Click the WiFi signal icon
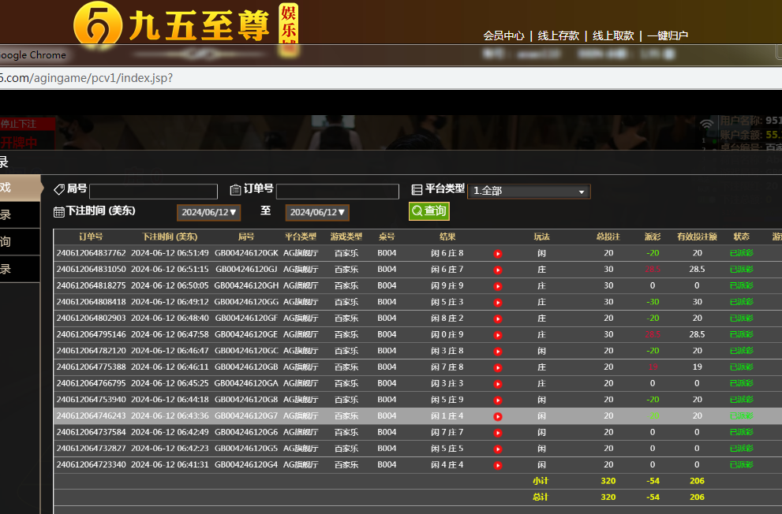The height and width of the screenshot is (514, 782). pyautogui.click(x=707, y=123)
